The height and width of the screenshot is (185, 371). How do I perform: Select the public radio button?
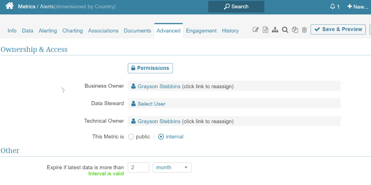[x=131, y=137]
